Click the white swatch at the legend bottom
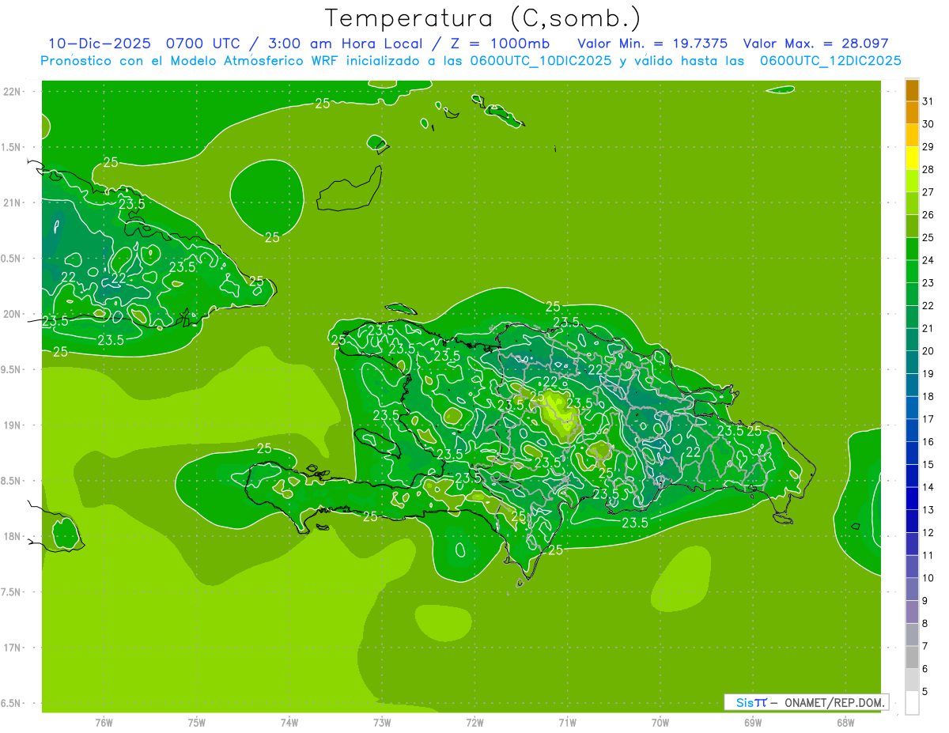The width and height of the screenshot is (949, 733). 912,702
